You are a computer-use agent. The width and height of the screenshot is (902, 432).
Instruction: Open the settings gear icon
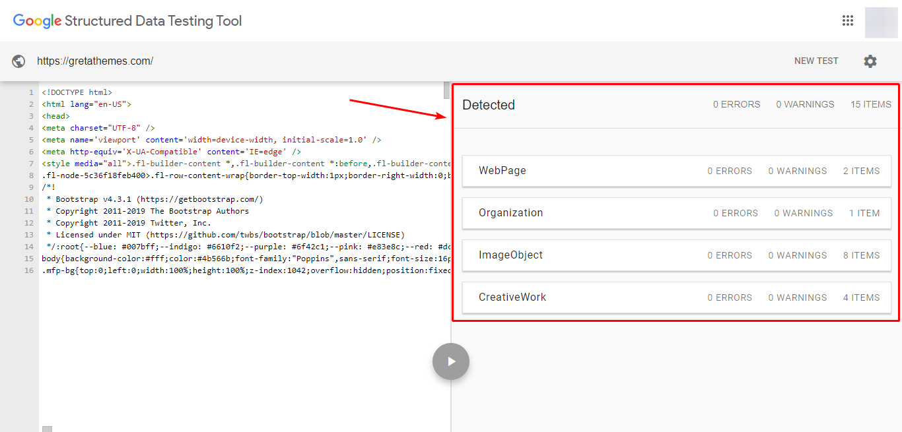(870, 61)
